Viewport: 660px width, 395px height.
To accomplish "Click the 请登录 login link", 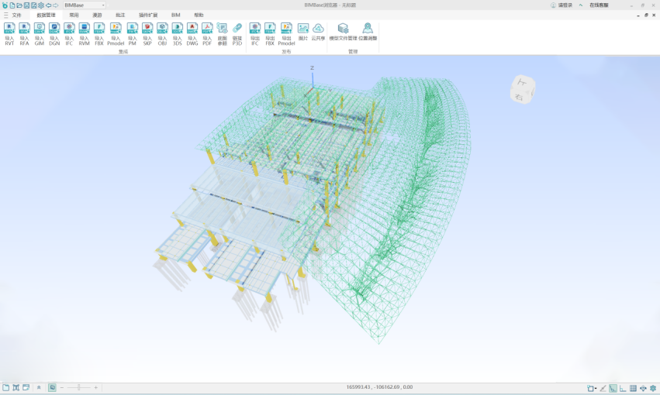I will [x=565, y=5].
